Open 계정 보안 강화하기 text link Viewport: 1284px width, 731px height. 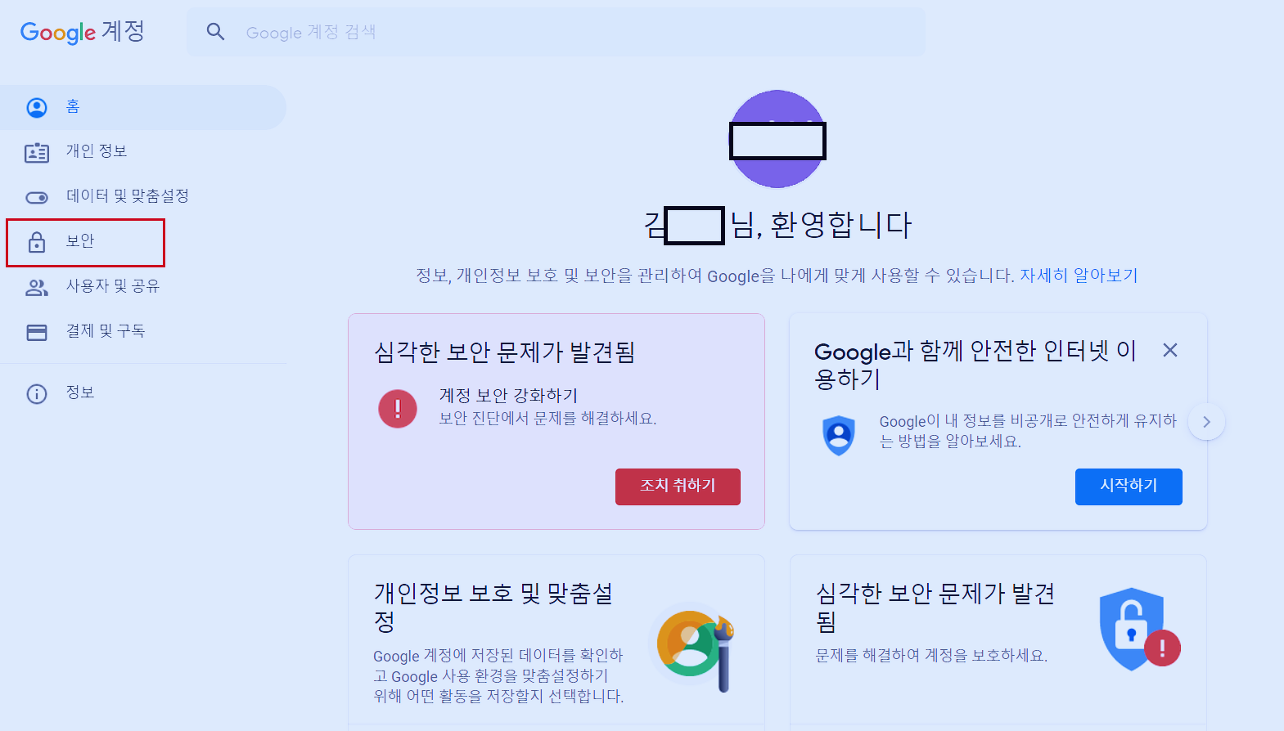[508, 396]
